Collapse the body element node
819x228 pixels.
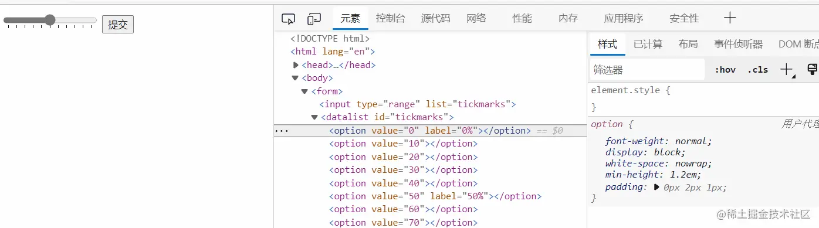295,78
